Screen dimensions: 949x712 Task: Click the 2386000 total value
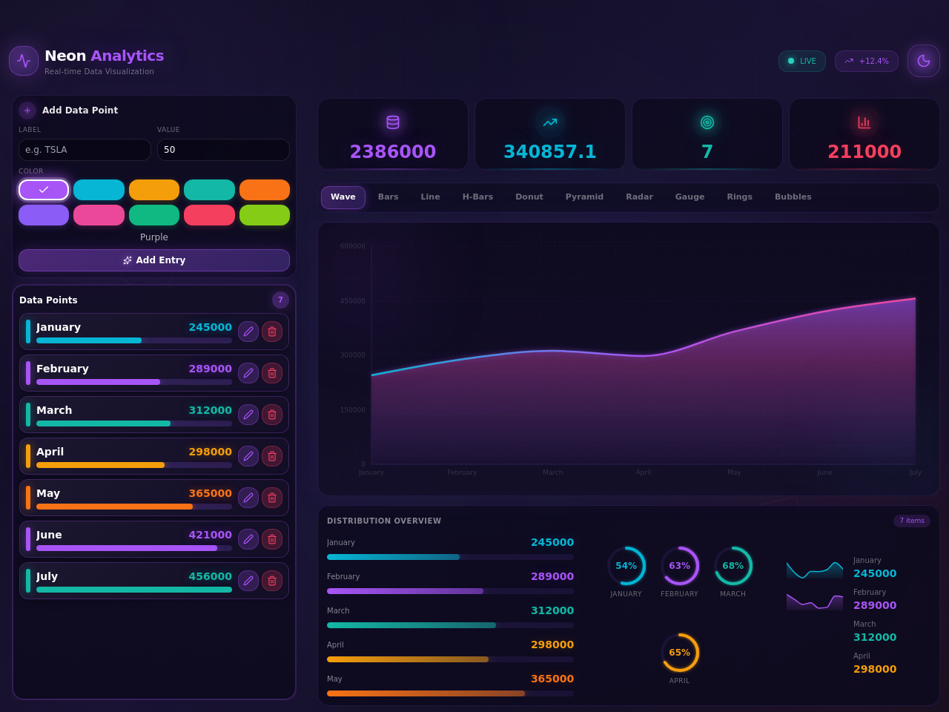tap(393, 152)
